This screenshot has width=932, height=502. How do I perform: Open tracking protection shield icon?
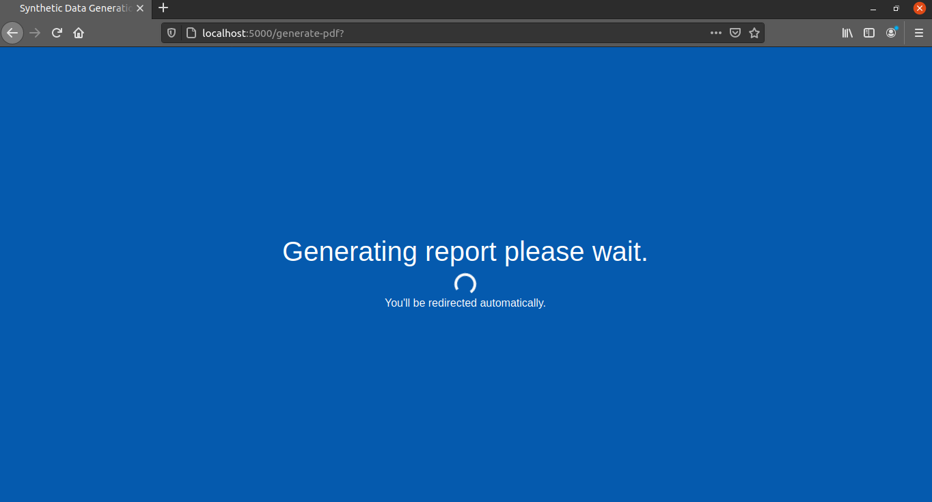point(172,33)
